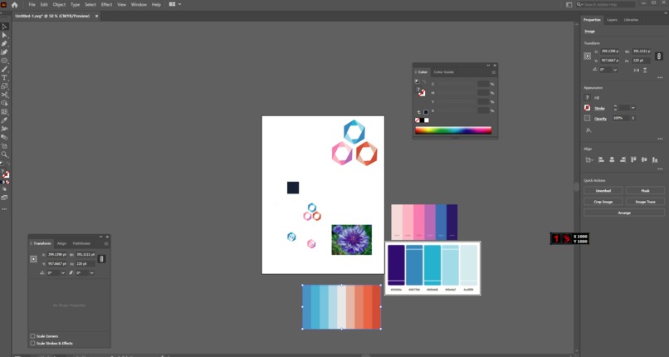This screenshot has height=357, width=669.
Task: Click the Crop Image button
Action: pos(603,202)
